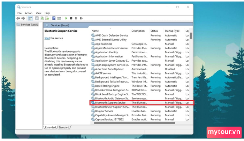
Task: Click the Refresh toolbar icon
Action: [x=42, y=18]
